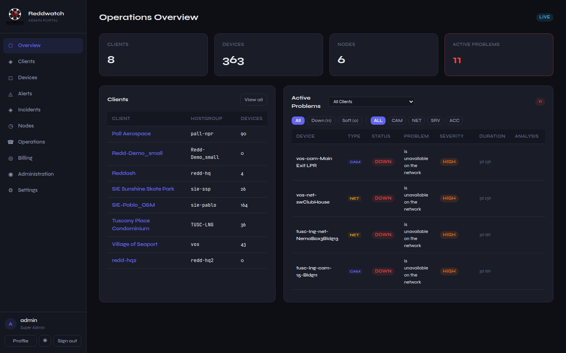Open the Village of Seaport client

[x=135, y=244]
